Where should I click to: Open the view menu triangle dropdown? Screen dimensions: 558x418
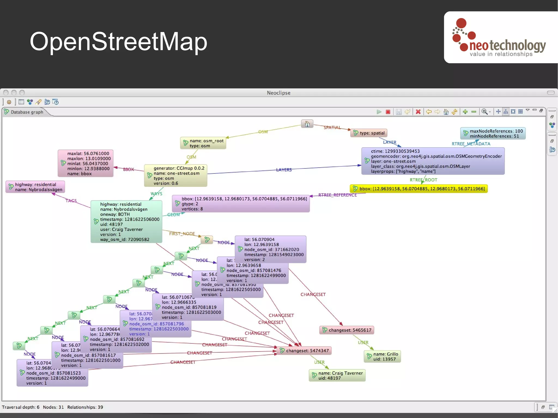[528, 110]
